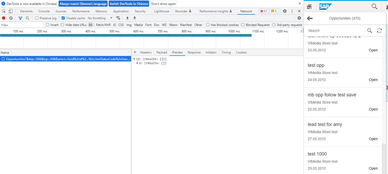Screen dimensions: 388x174
Task: Refresh the opportunities list
Action: pos(379,31)
